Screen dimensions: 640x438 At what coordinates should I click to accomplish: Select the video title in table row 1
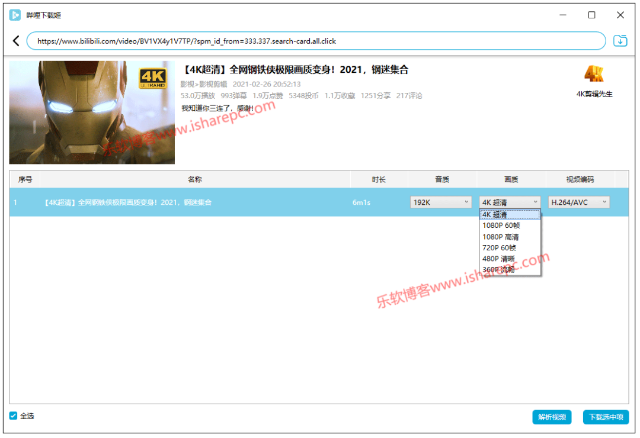(x=128, y=202)
